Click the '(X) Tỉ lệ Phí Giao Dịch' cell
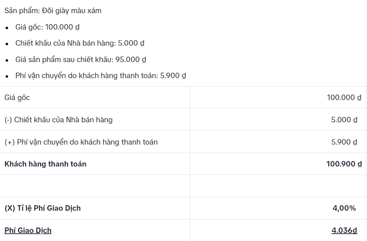Screen dimensions: 367x241 click(x=42, y=208)
